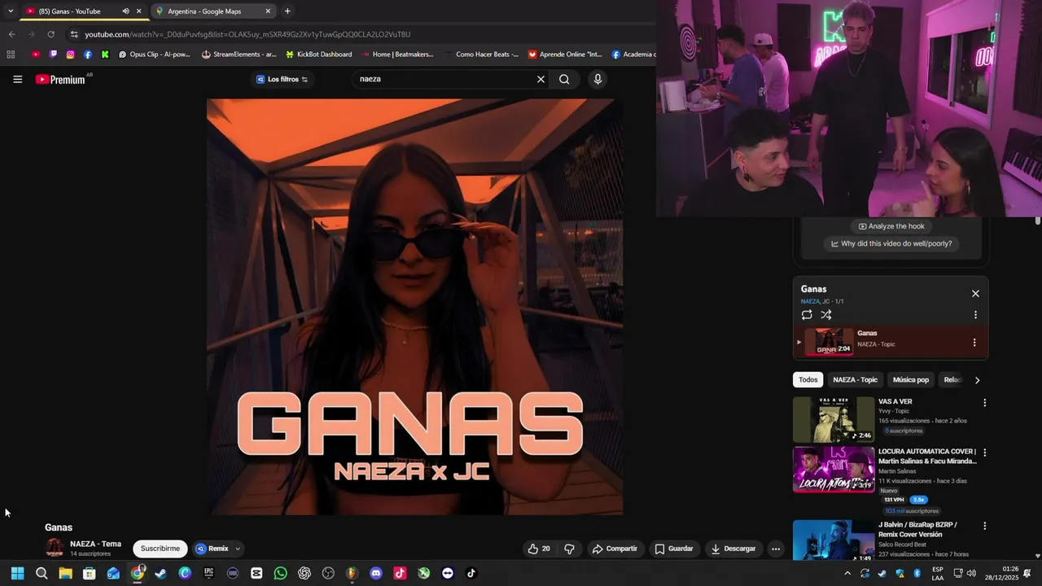This screenshot has height=586, width=1042.
Task: Open Como Hacer Beats bookmark
Action: (481, 55)
